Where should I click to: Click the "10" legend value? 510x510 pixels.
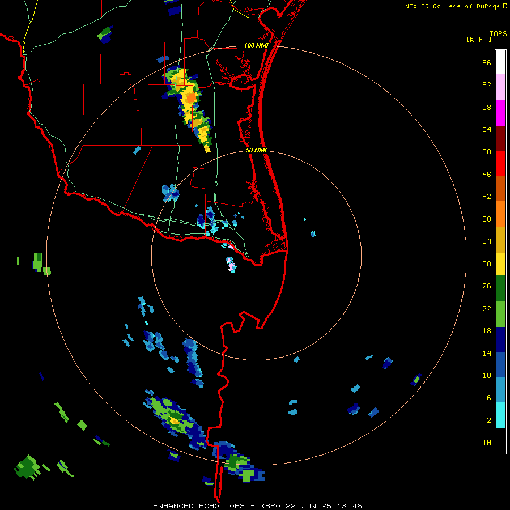(x=487, y=376)
